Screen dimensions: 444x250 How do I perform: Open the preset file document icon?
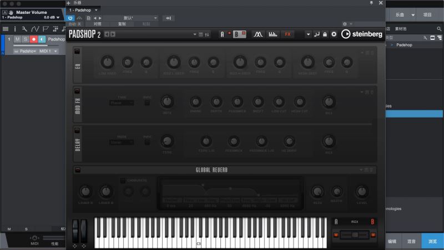pyautogui.click(x=89, y=18)
